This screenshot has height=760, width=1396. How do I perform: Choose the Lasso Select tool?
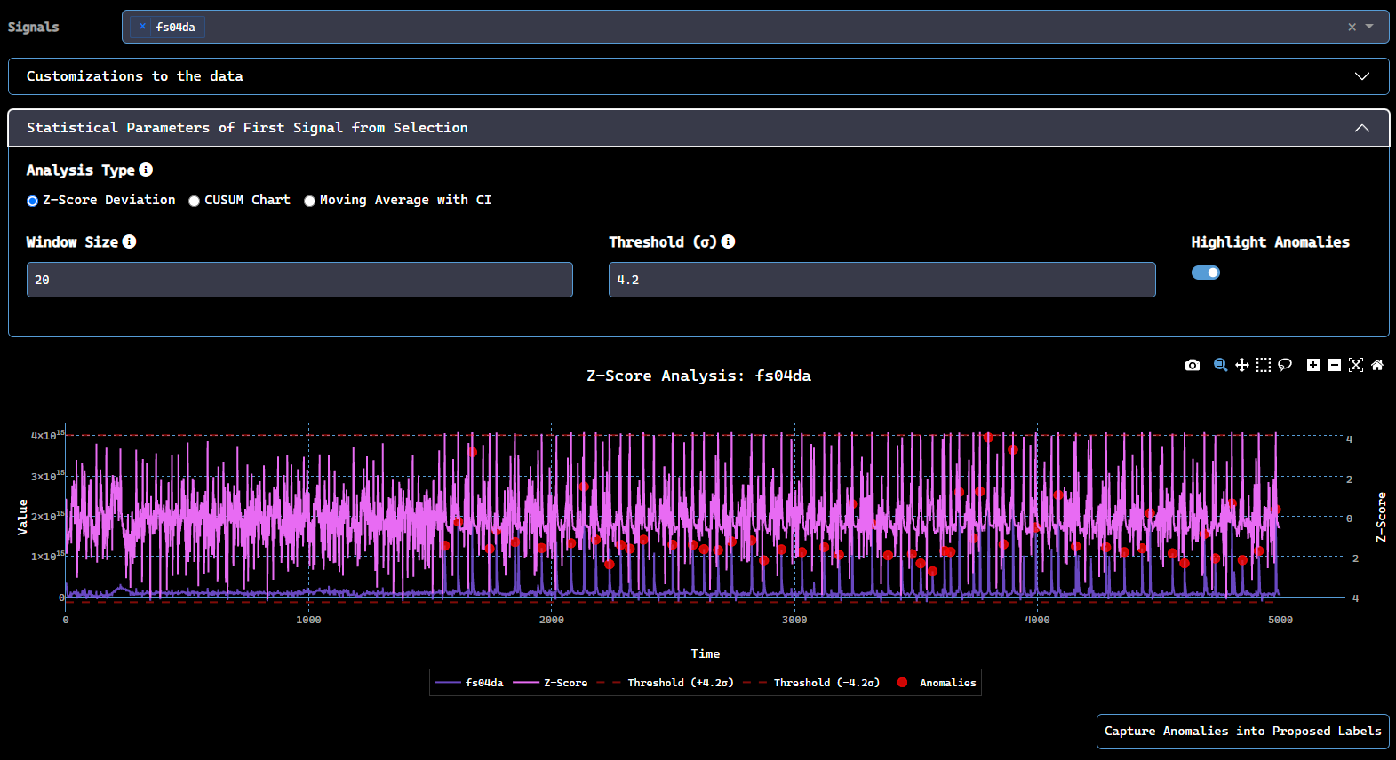coord(1285,365)
